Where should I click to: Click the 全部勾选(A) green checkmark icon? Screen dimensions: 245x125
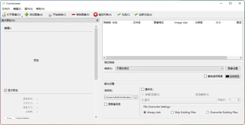coord(136,14)
